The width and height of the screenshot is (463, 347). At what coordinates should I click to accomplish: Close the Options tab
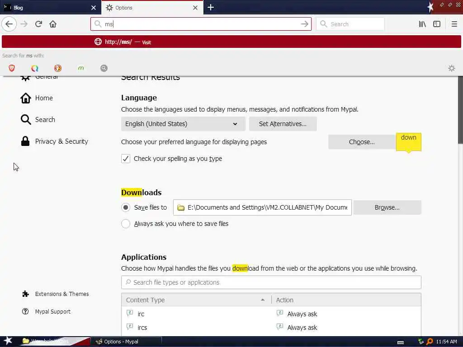click(x=195, y=8)
